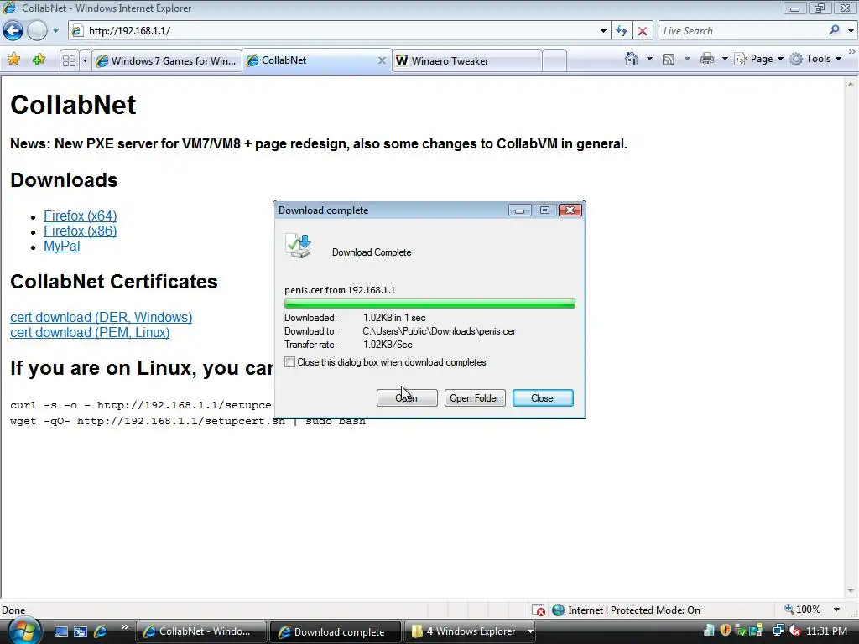Viewport: 859px width, 644px height.
Task: Switch to Windows 7 Games tab
Action: (x=167, y=60)
